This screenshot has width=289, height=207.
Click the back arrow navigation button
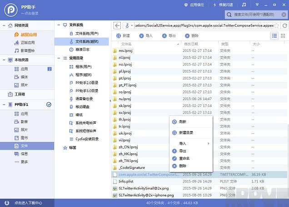(117, 25)
